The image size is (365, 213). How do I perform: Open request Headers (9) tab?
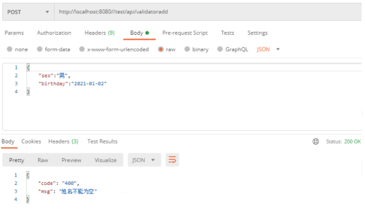[x=100, y=33]
